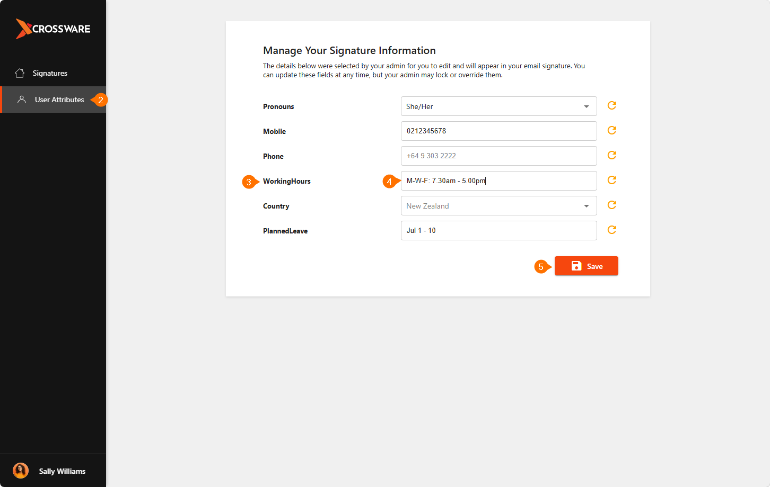Image resolution: width=770 pixels, height=487 pixels.
Task: Reset the Pronouns field with refresh icon
Action: point(611,105)
